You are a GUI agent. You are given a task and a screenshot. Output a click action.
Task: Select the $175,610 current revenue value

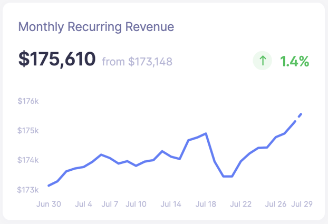57,60
